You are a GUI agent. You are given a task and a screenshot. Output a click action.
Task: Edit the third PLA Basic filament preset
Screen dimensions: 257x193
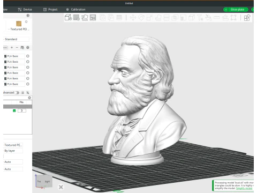(28, 68)
